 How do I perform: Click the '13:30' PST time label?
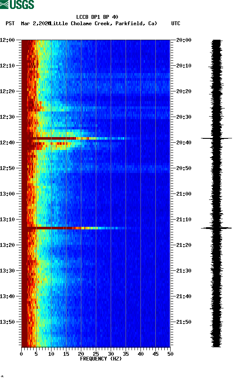click(x=7, y=271)
